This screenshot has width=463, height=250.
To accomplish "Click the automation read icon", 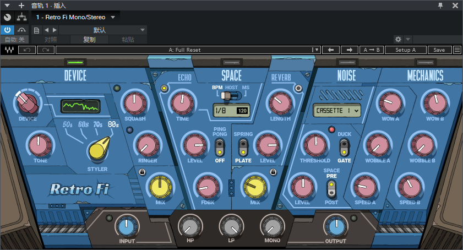I will point(21,30).
